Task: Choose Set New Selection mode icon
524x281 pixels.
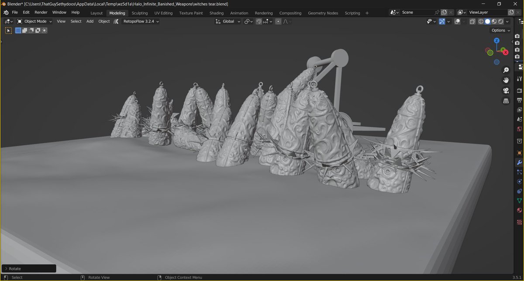Action: click(18, 31)
